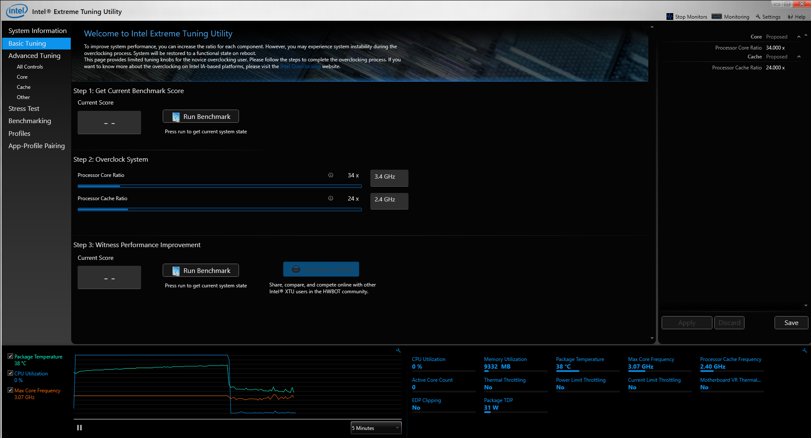
Task: Click the Package Temperature monitor tile
Action: (x=587, y=364)
